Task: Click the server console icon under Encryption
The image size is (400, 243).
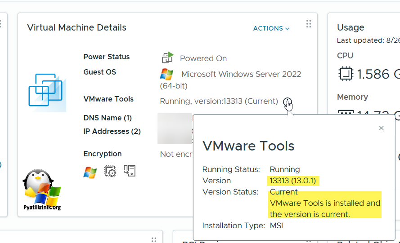Action: 130,170
